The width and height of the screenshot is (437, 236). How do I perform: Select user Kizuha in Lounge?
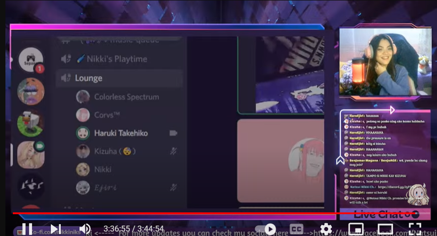[126, 151]
